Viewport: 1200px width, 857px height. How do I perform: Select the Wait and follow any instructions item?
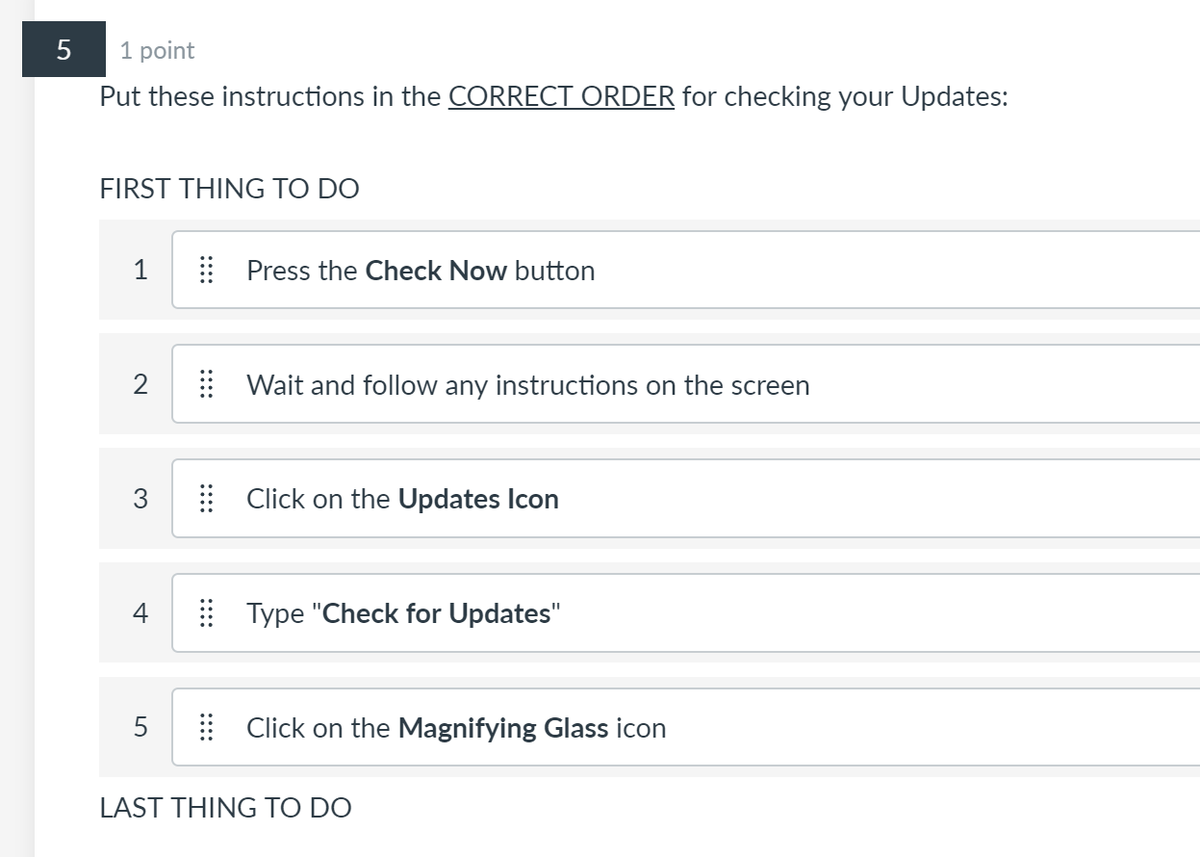[527, 385]
